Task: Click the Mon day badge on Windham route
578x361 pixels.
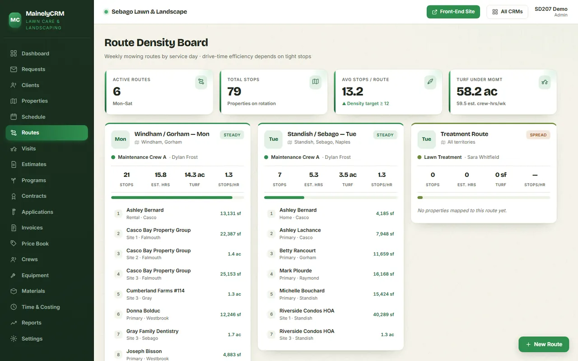Action: click(121, 139)
